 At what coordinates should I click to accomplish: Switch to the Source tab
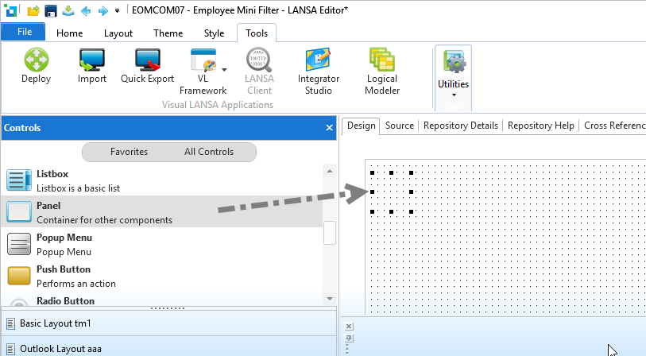click(x=399, y=126)
